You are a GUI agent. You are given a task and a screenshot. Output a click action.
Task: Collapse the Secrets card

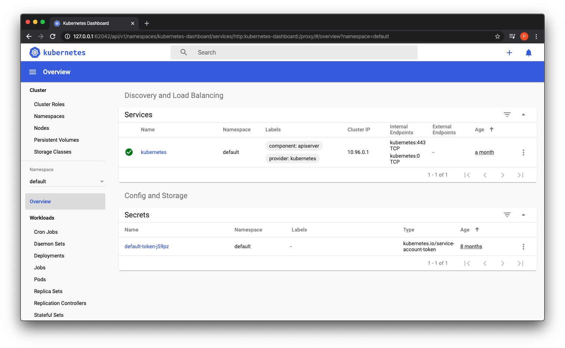pos(523,215)
